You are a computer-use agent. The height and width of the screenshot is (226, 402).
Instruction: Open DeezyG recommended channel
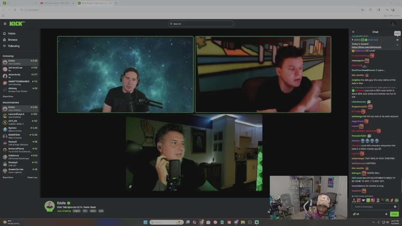pos(20,143)
